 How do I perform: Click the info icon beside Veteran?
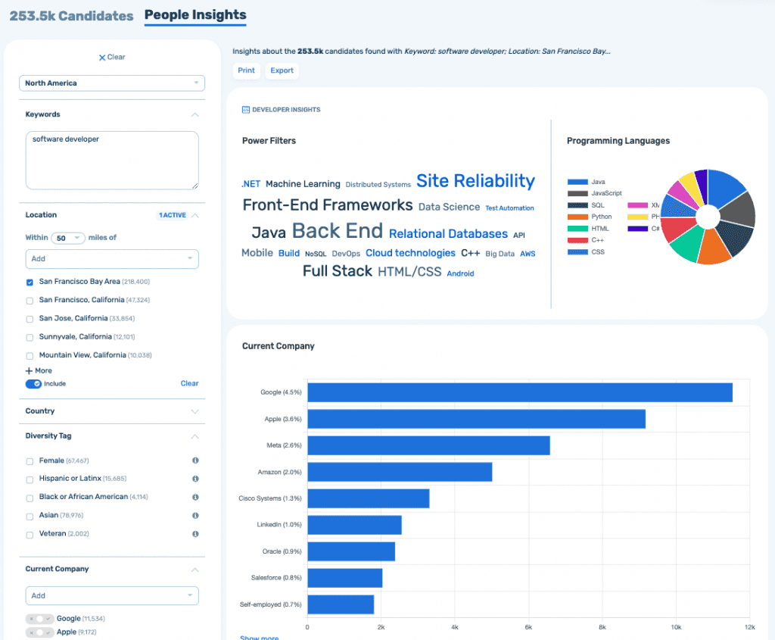click(195, 534)
